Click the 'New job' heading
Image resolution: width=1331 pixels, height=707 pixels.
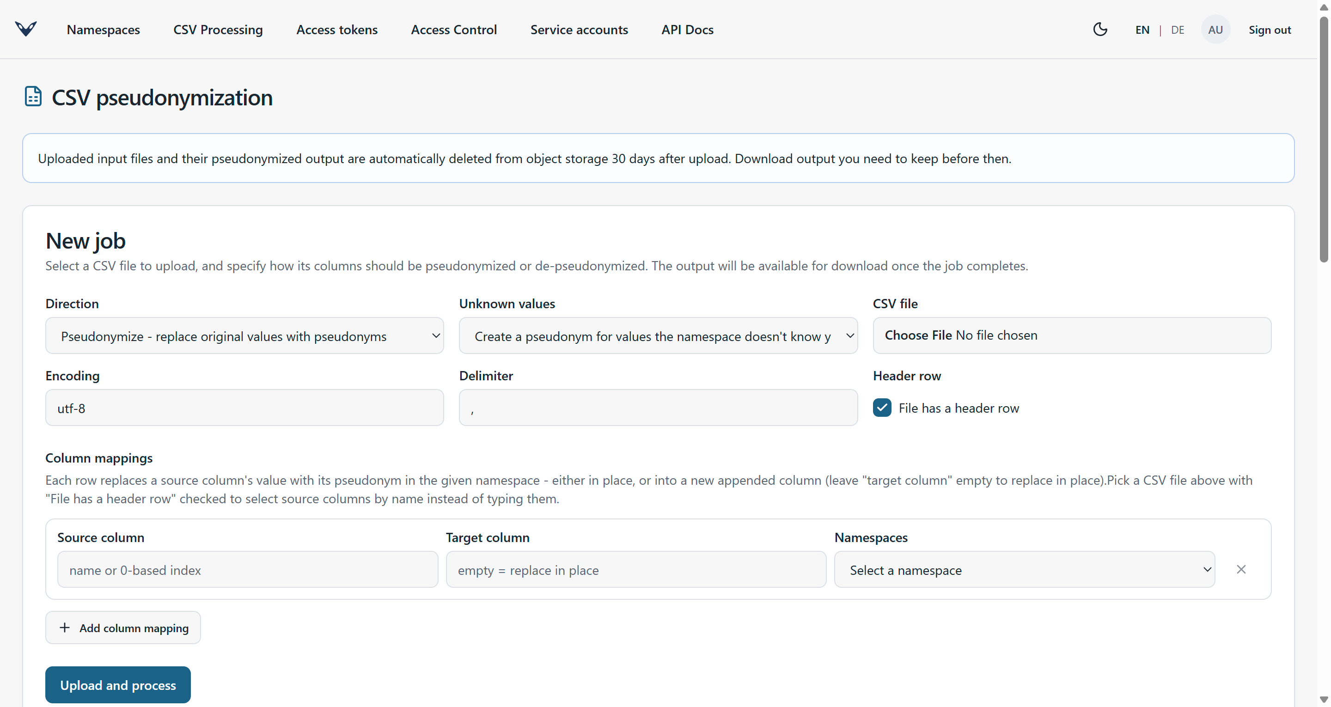pos(85,241)
